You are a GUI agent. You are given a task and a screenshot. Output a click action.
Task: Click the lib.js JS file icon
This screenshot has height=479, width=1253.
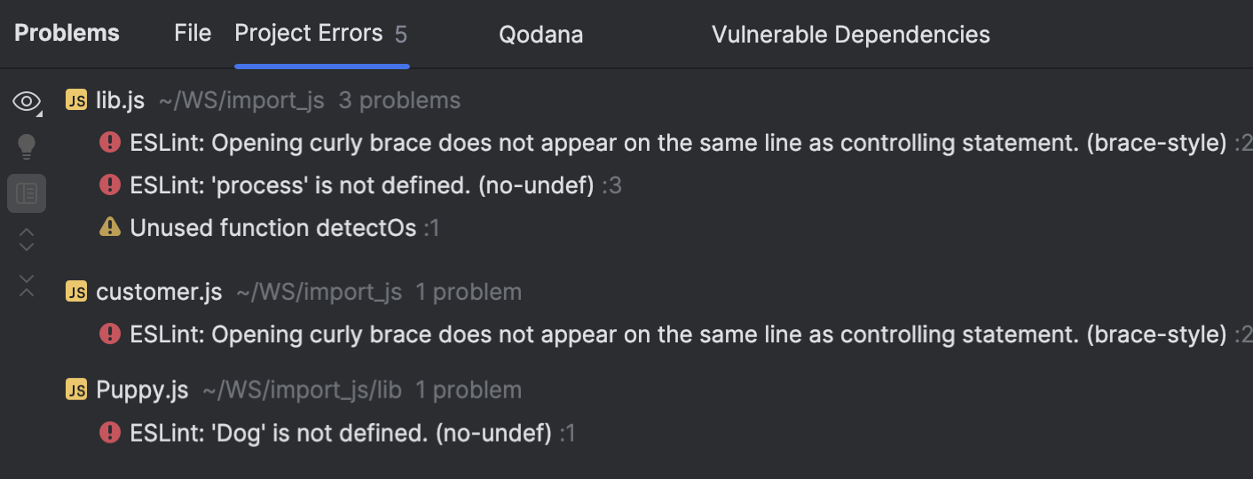(x=76, y=100)
